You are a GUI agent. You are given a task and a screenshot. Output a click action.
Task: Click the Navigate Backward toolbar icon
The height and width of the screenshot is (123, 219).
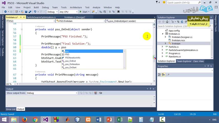(5, 12)
